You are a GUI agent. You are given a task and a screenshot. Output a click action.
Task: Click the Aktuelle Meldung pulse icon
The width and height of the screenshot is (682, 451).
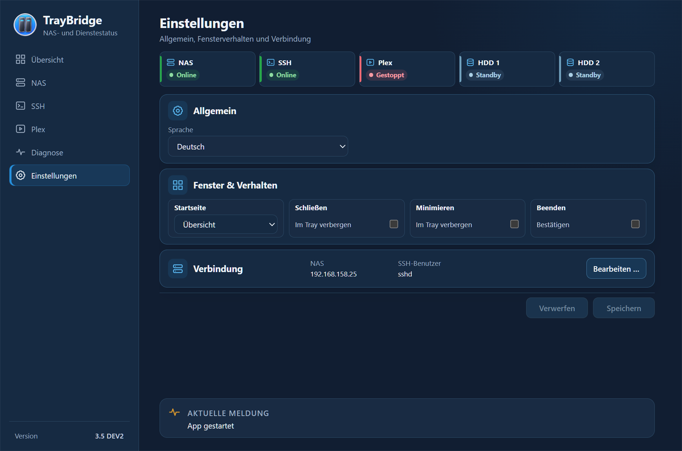click(x=175, y=412)
